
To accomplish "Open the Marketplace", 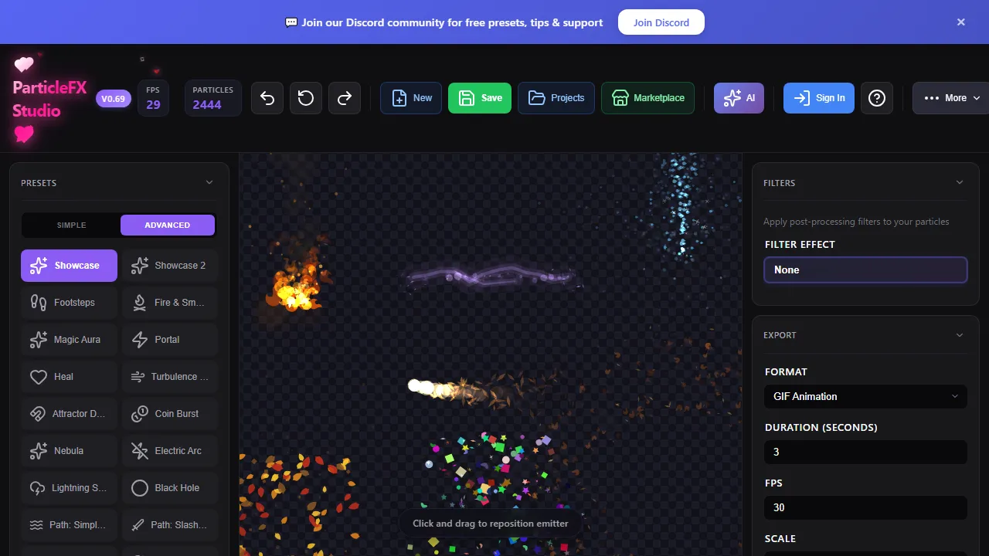I will pyautogui.click(x=647, y=98).
